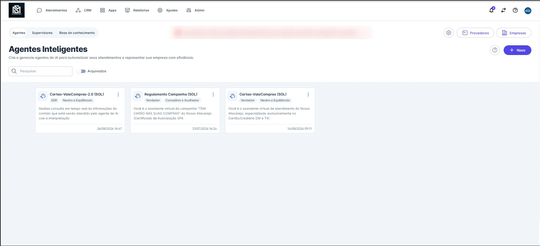The image size is (540, 246).
Task: Click the search magnifier icon
Action: point(14,71)
